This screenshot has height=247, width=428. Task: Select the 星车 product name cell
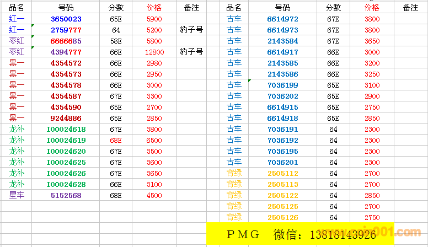[x=17, y=195]
